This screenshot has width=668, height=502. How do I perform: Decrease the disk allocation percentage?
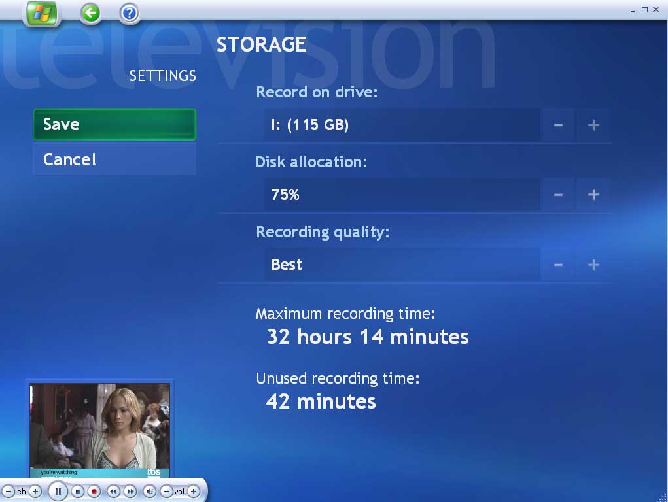click(x=557, y=194)
